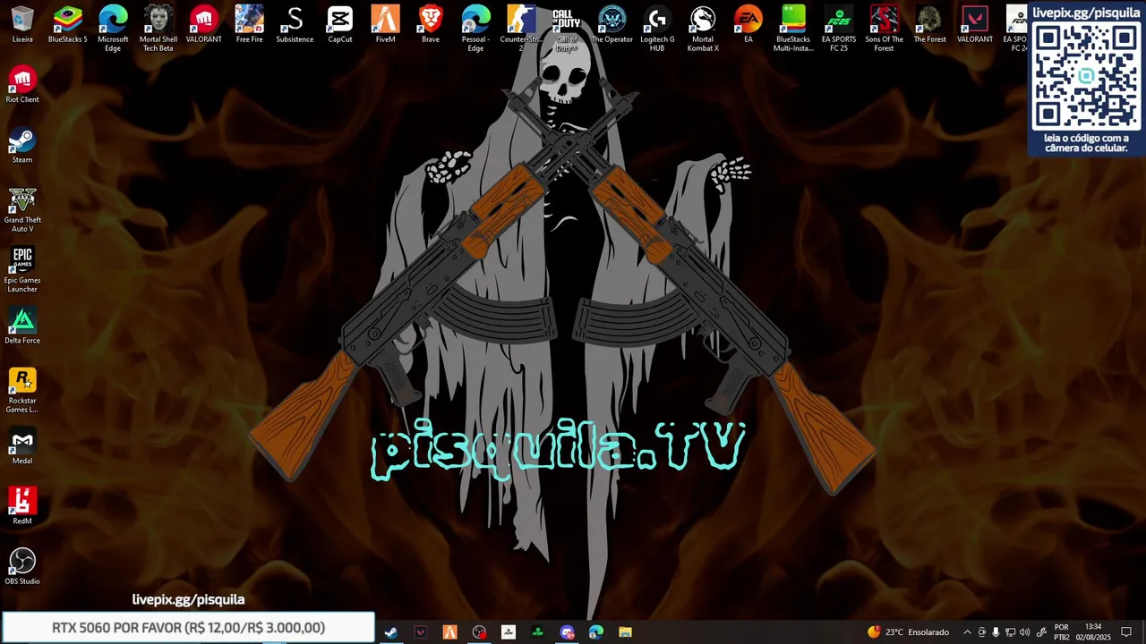Screen dimensions: 1146x644
Task: Click the livepix.gg/pisquila QR code
Action: (x=1086, y=76)
